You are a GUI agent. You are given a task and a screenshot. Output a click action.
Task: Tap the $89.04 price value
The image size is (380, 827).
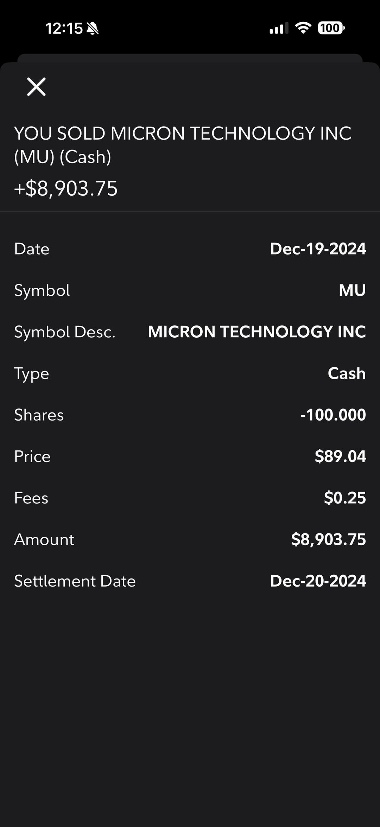340,457
